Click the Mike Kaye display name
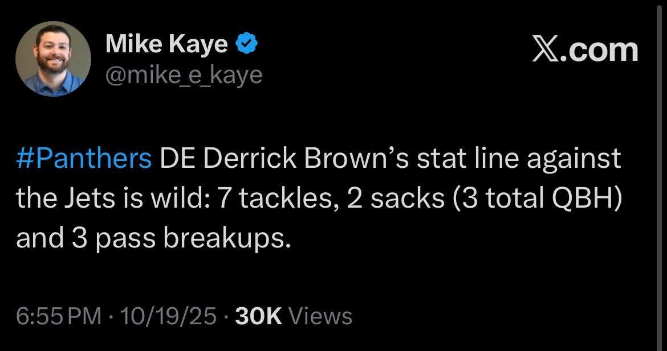This screenshot has width=667, height=351. [x=166, y=44]
